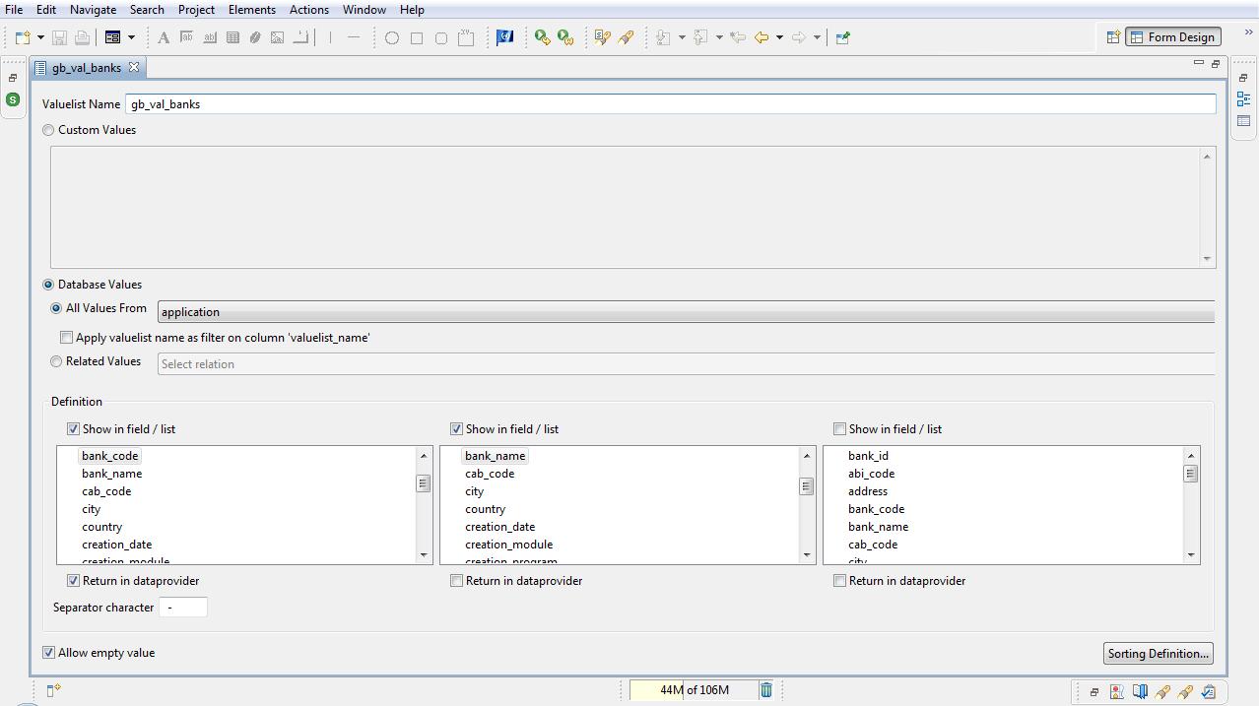The height and width of the screenshot is (706, 1259).
Task: Open the bookmarks icon in the bottom-right bar
Action: [1140, 692]
